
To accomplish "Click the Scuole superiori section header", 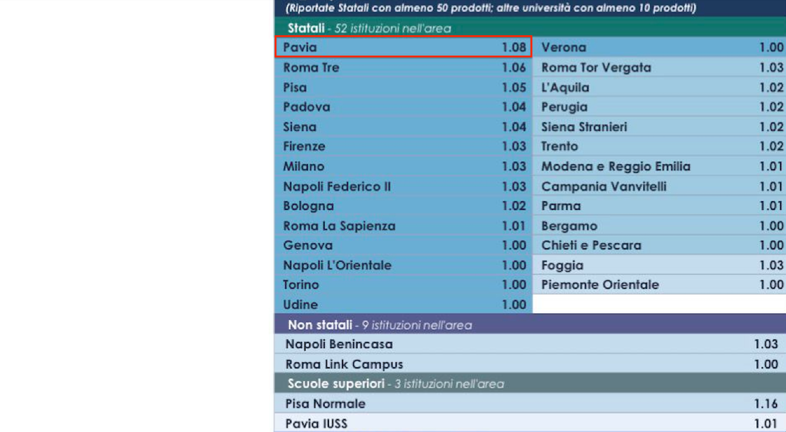I will click(x=530, y=383).
